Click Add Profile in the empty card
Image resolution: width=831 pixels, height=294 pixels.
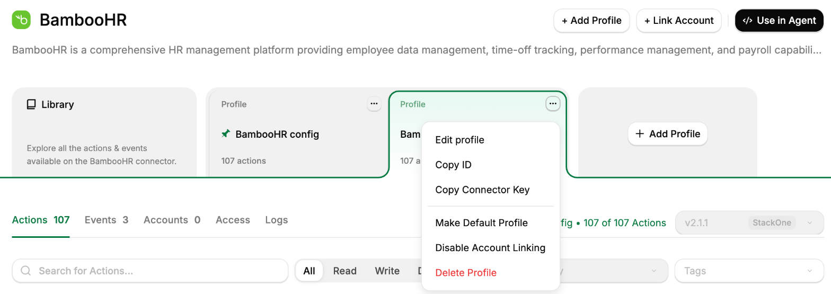668,134
